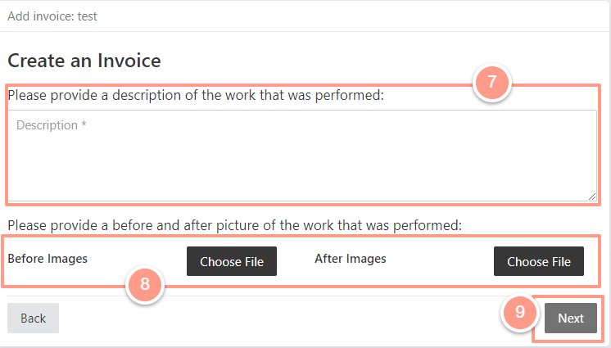Go Back to the previous step
Screen dimensions: 611x348
click(x=33, y=318)
